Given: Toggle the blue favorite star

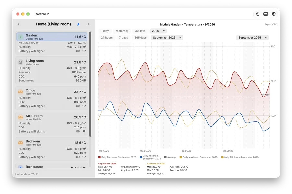Looking at the screenshot, I should point(79,24).
